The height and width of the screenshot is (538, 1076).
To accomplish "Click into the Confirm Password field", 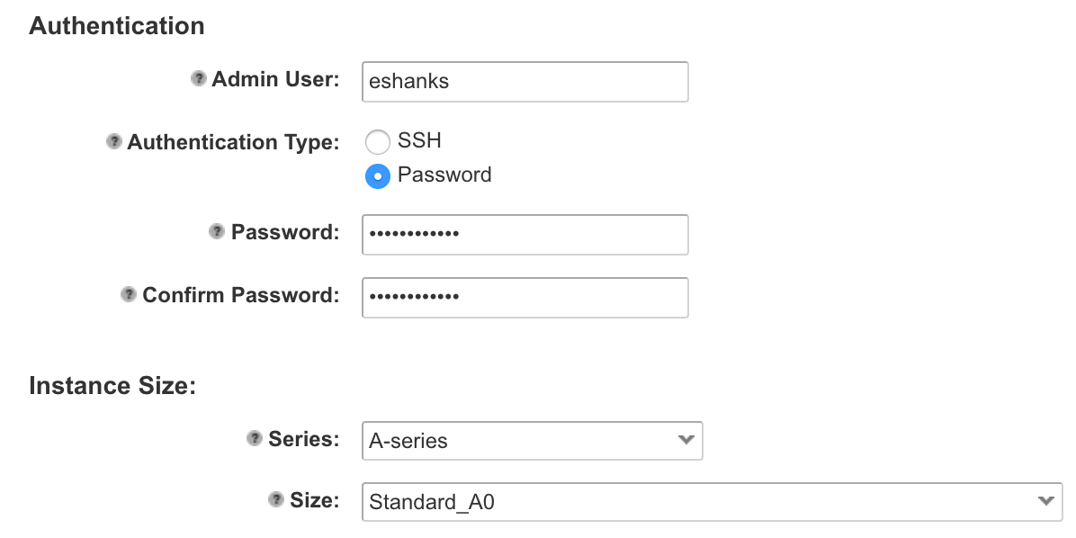I will (x=525, y=297).
